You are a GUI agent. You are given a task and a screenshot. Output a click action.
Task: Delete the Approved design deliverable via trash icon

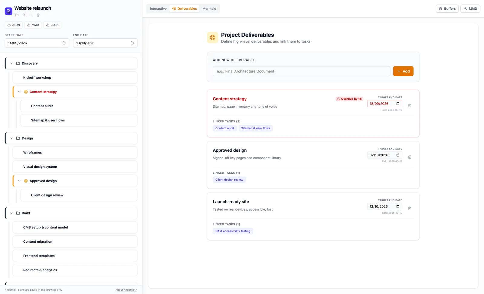pyautogui.click(x=410, y=157)
